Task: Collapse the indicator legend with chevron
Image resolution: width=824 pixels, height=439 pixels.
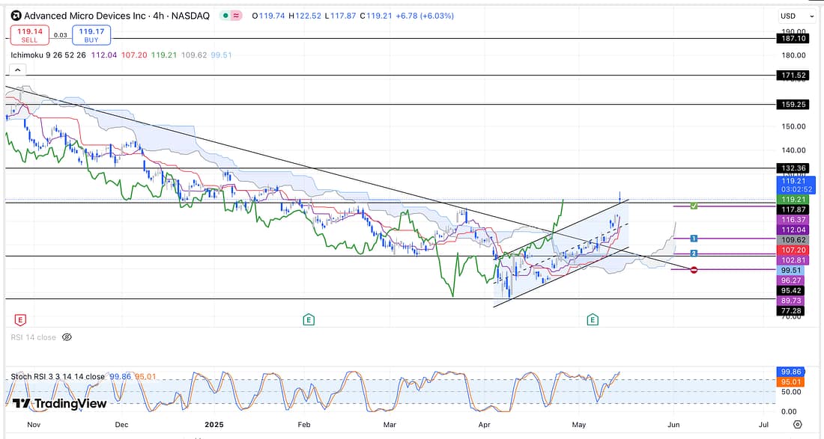Action: (17, 70)
